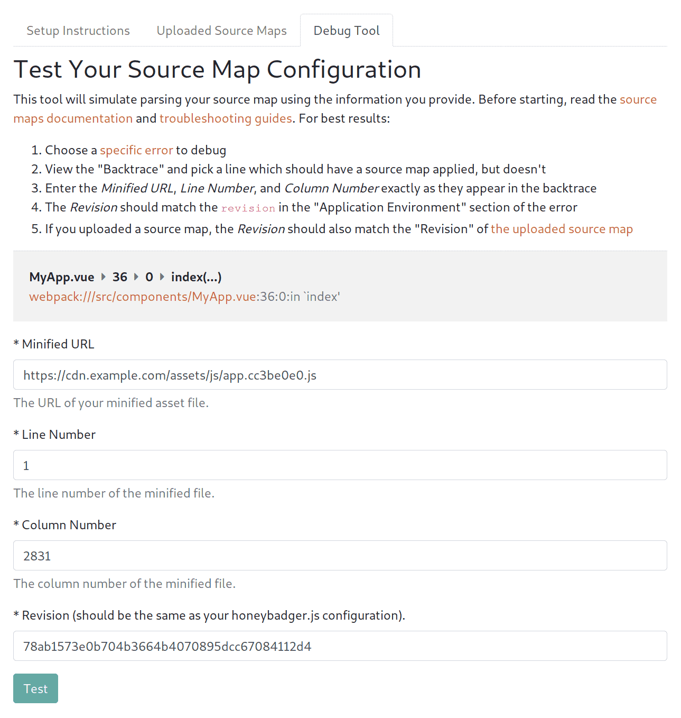This screenshot has width=681, height=718.
Task: Click the arrow before index(...)
Action: (162, 277)
